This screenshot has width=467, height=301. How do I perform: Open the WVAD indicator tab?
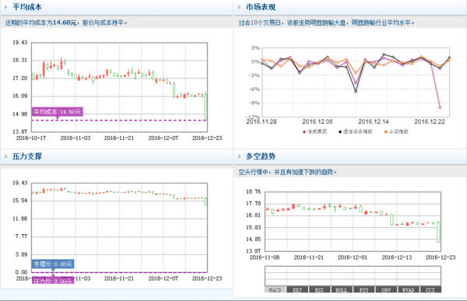point(408,289)
